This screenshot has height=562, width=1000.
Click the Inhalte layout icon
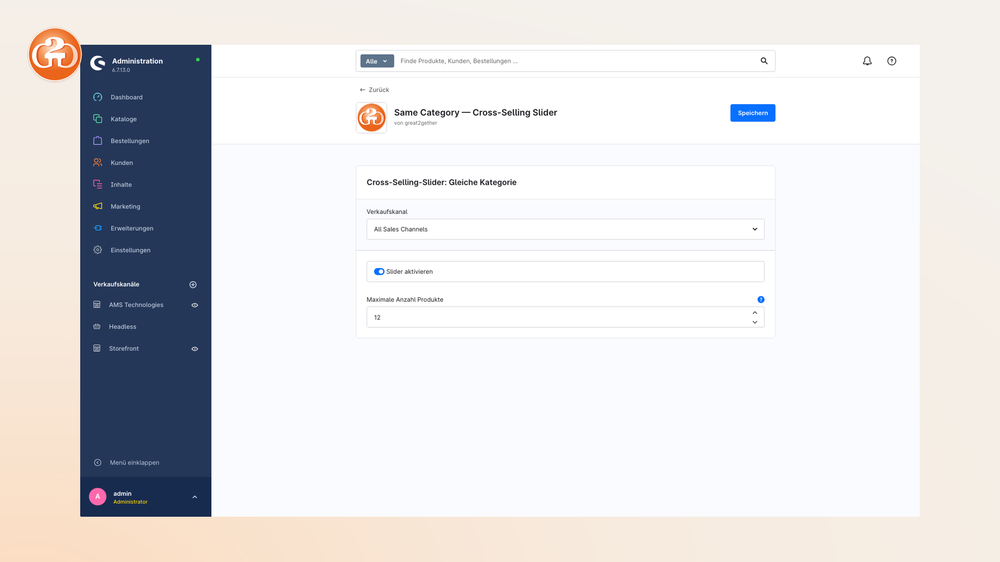point(97,185)
